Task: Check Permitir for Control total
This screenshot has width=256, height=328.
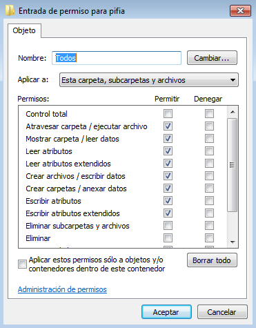Action: pyautogui.click(x=168, y=114)
